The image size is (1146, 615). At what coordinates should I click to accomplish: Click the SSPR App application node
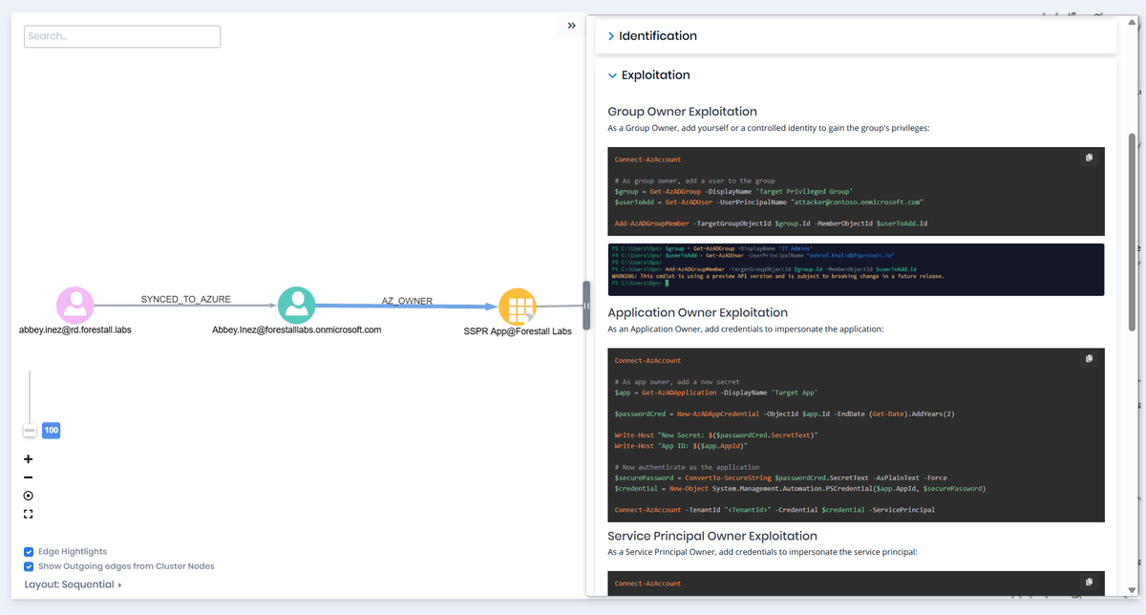(x=518, y=307)
